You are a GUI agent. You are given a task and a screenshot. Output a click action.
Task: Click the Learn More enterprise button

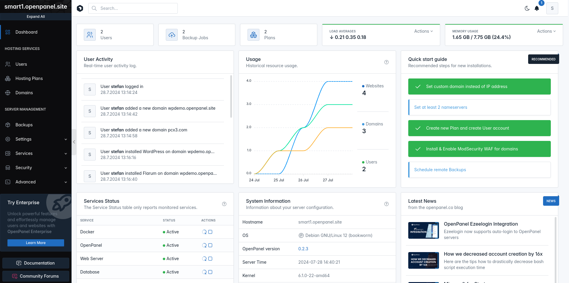(36, 243)
